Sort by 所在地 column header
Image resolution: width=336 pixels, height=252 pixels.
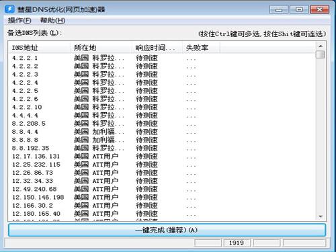tap(101, 48)
